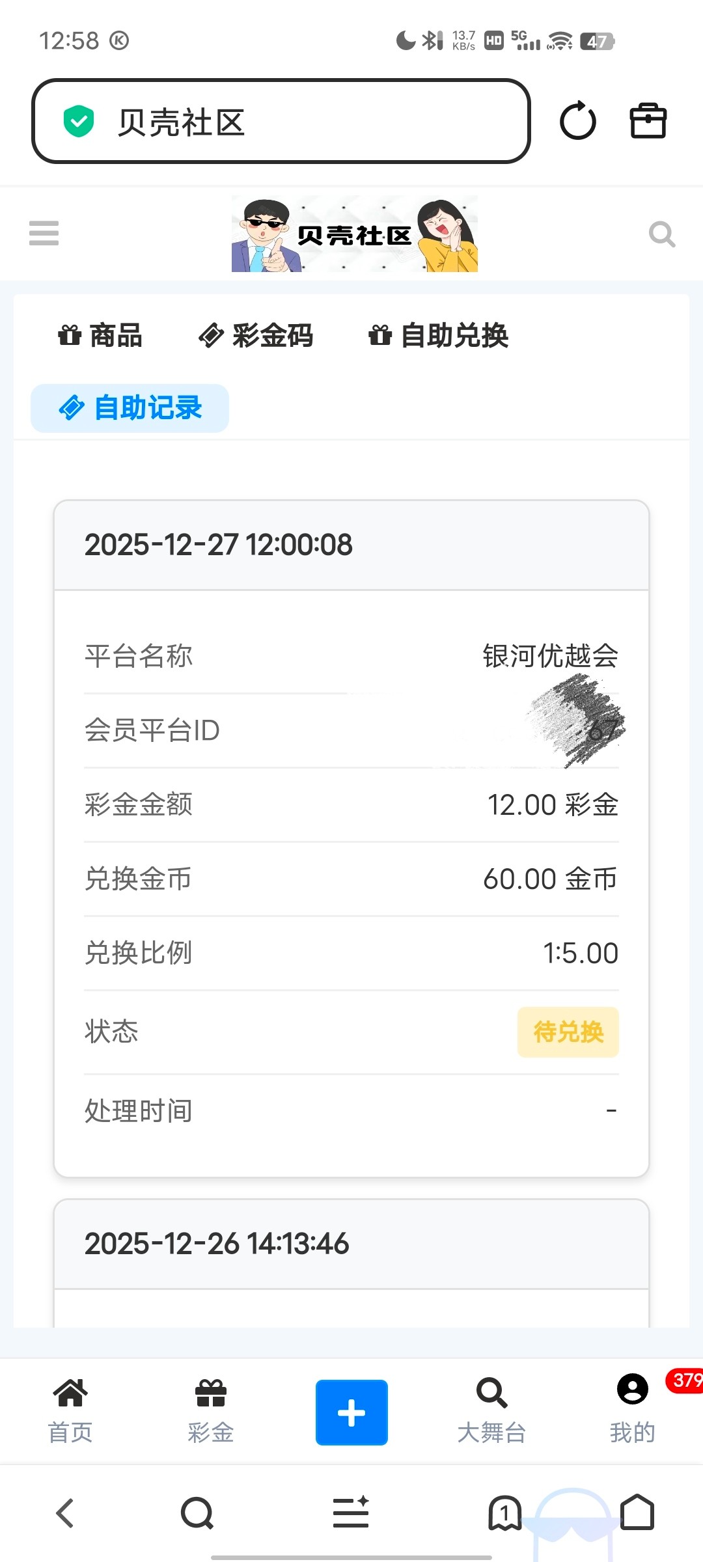Image resolution: width=703 pixels, height=1562 pixels.
Task: Switch to the 自助兑换 tab
Action: (439, 336)
